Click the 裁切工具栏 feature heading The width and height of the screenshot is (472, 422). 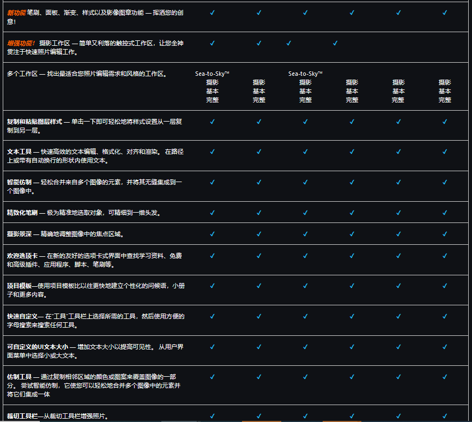22,417
